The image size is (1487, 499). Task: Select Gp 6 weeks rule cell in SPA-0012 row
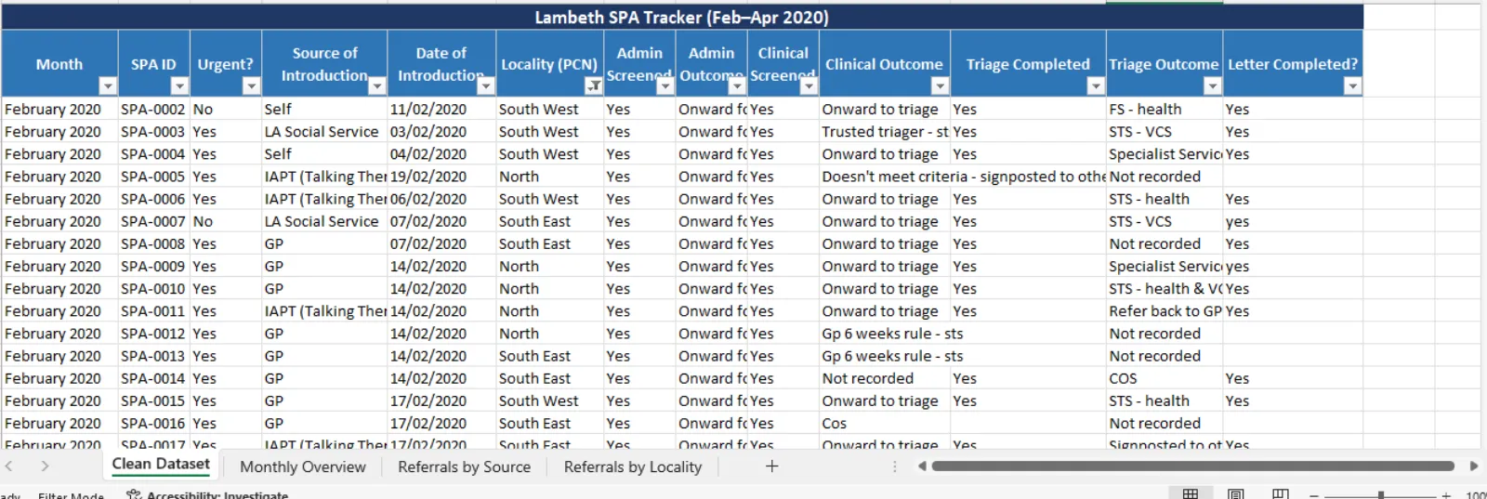point(885,334)
